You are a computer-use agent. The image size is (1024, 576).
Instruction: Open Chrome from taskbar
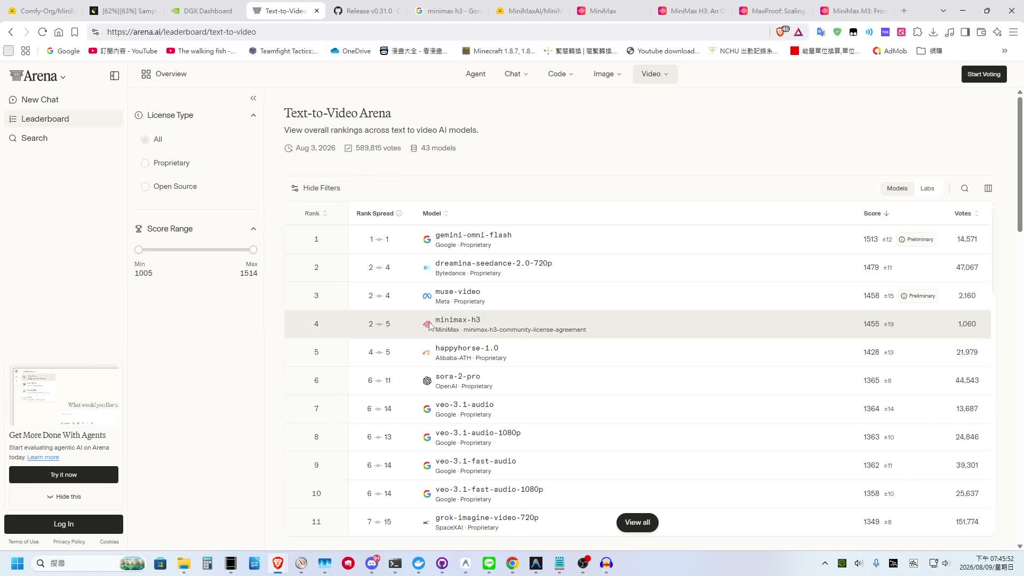point(513,563)
